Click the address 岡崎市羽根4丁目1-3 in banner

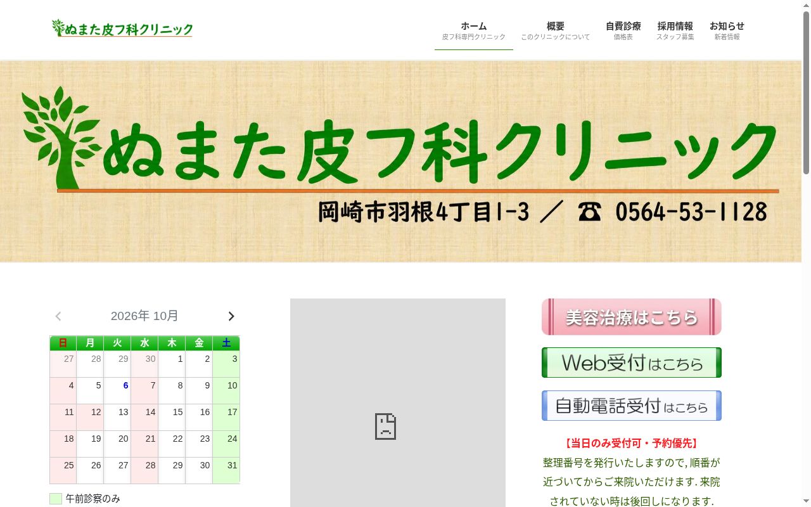[423, 212]
